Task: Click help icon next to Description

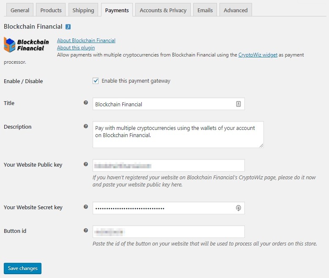Action: coord(86,126)
